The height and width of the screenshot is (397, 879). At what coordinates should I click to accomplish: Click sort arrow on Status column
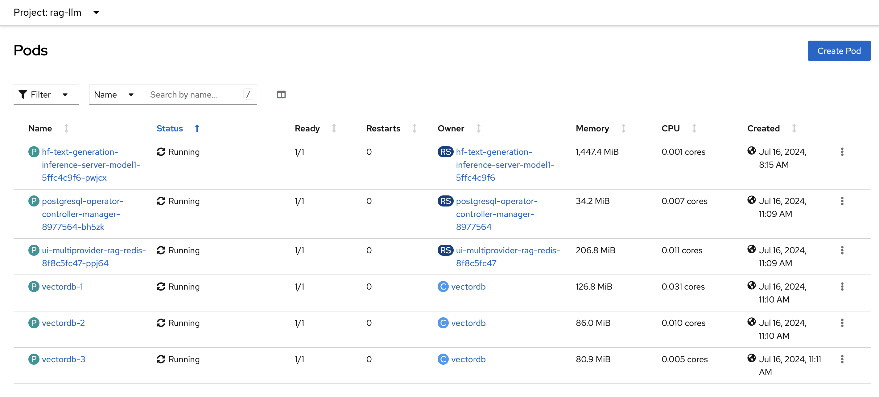197,128
